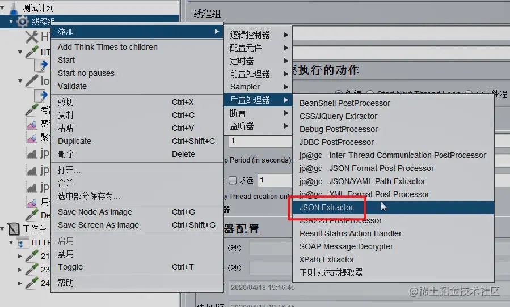Choose 删除 Delete entry
510x307 pixels.
point(137,154)
